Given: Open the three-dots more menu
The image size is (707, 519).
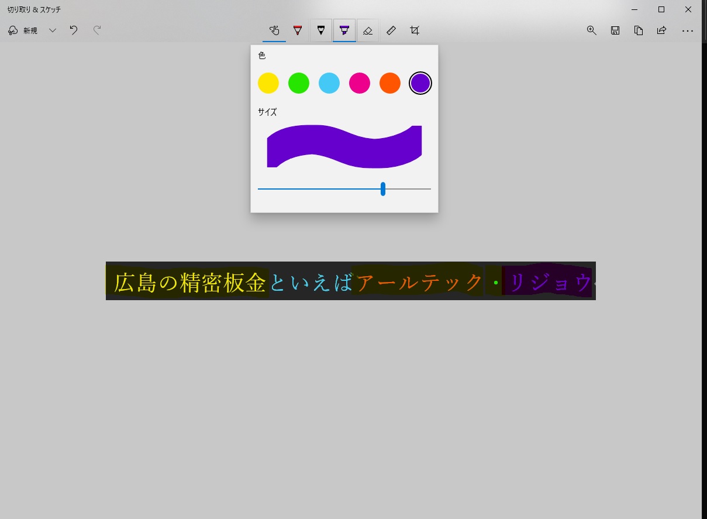Looking at the screenshot, I should (688, 30).
